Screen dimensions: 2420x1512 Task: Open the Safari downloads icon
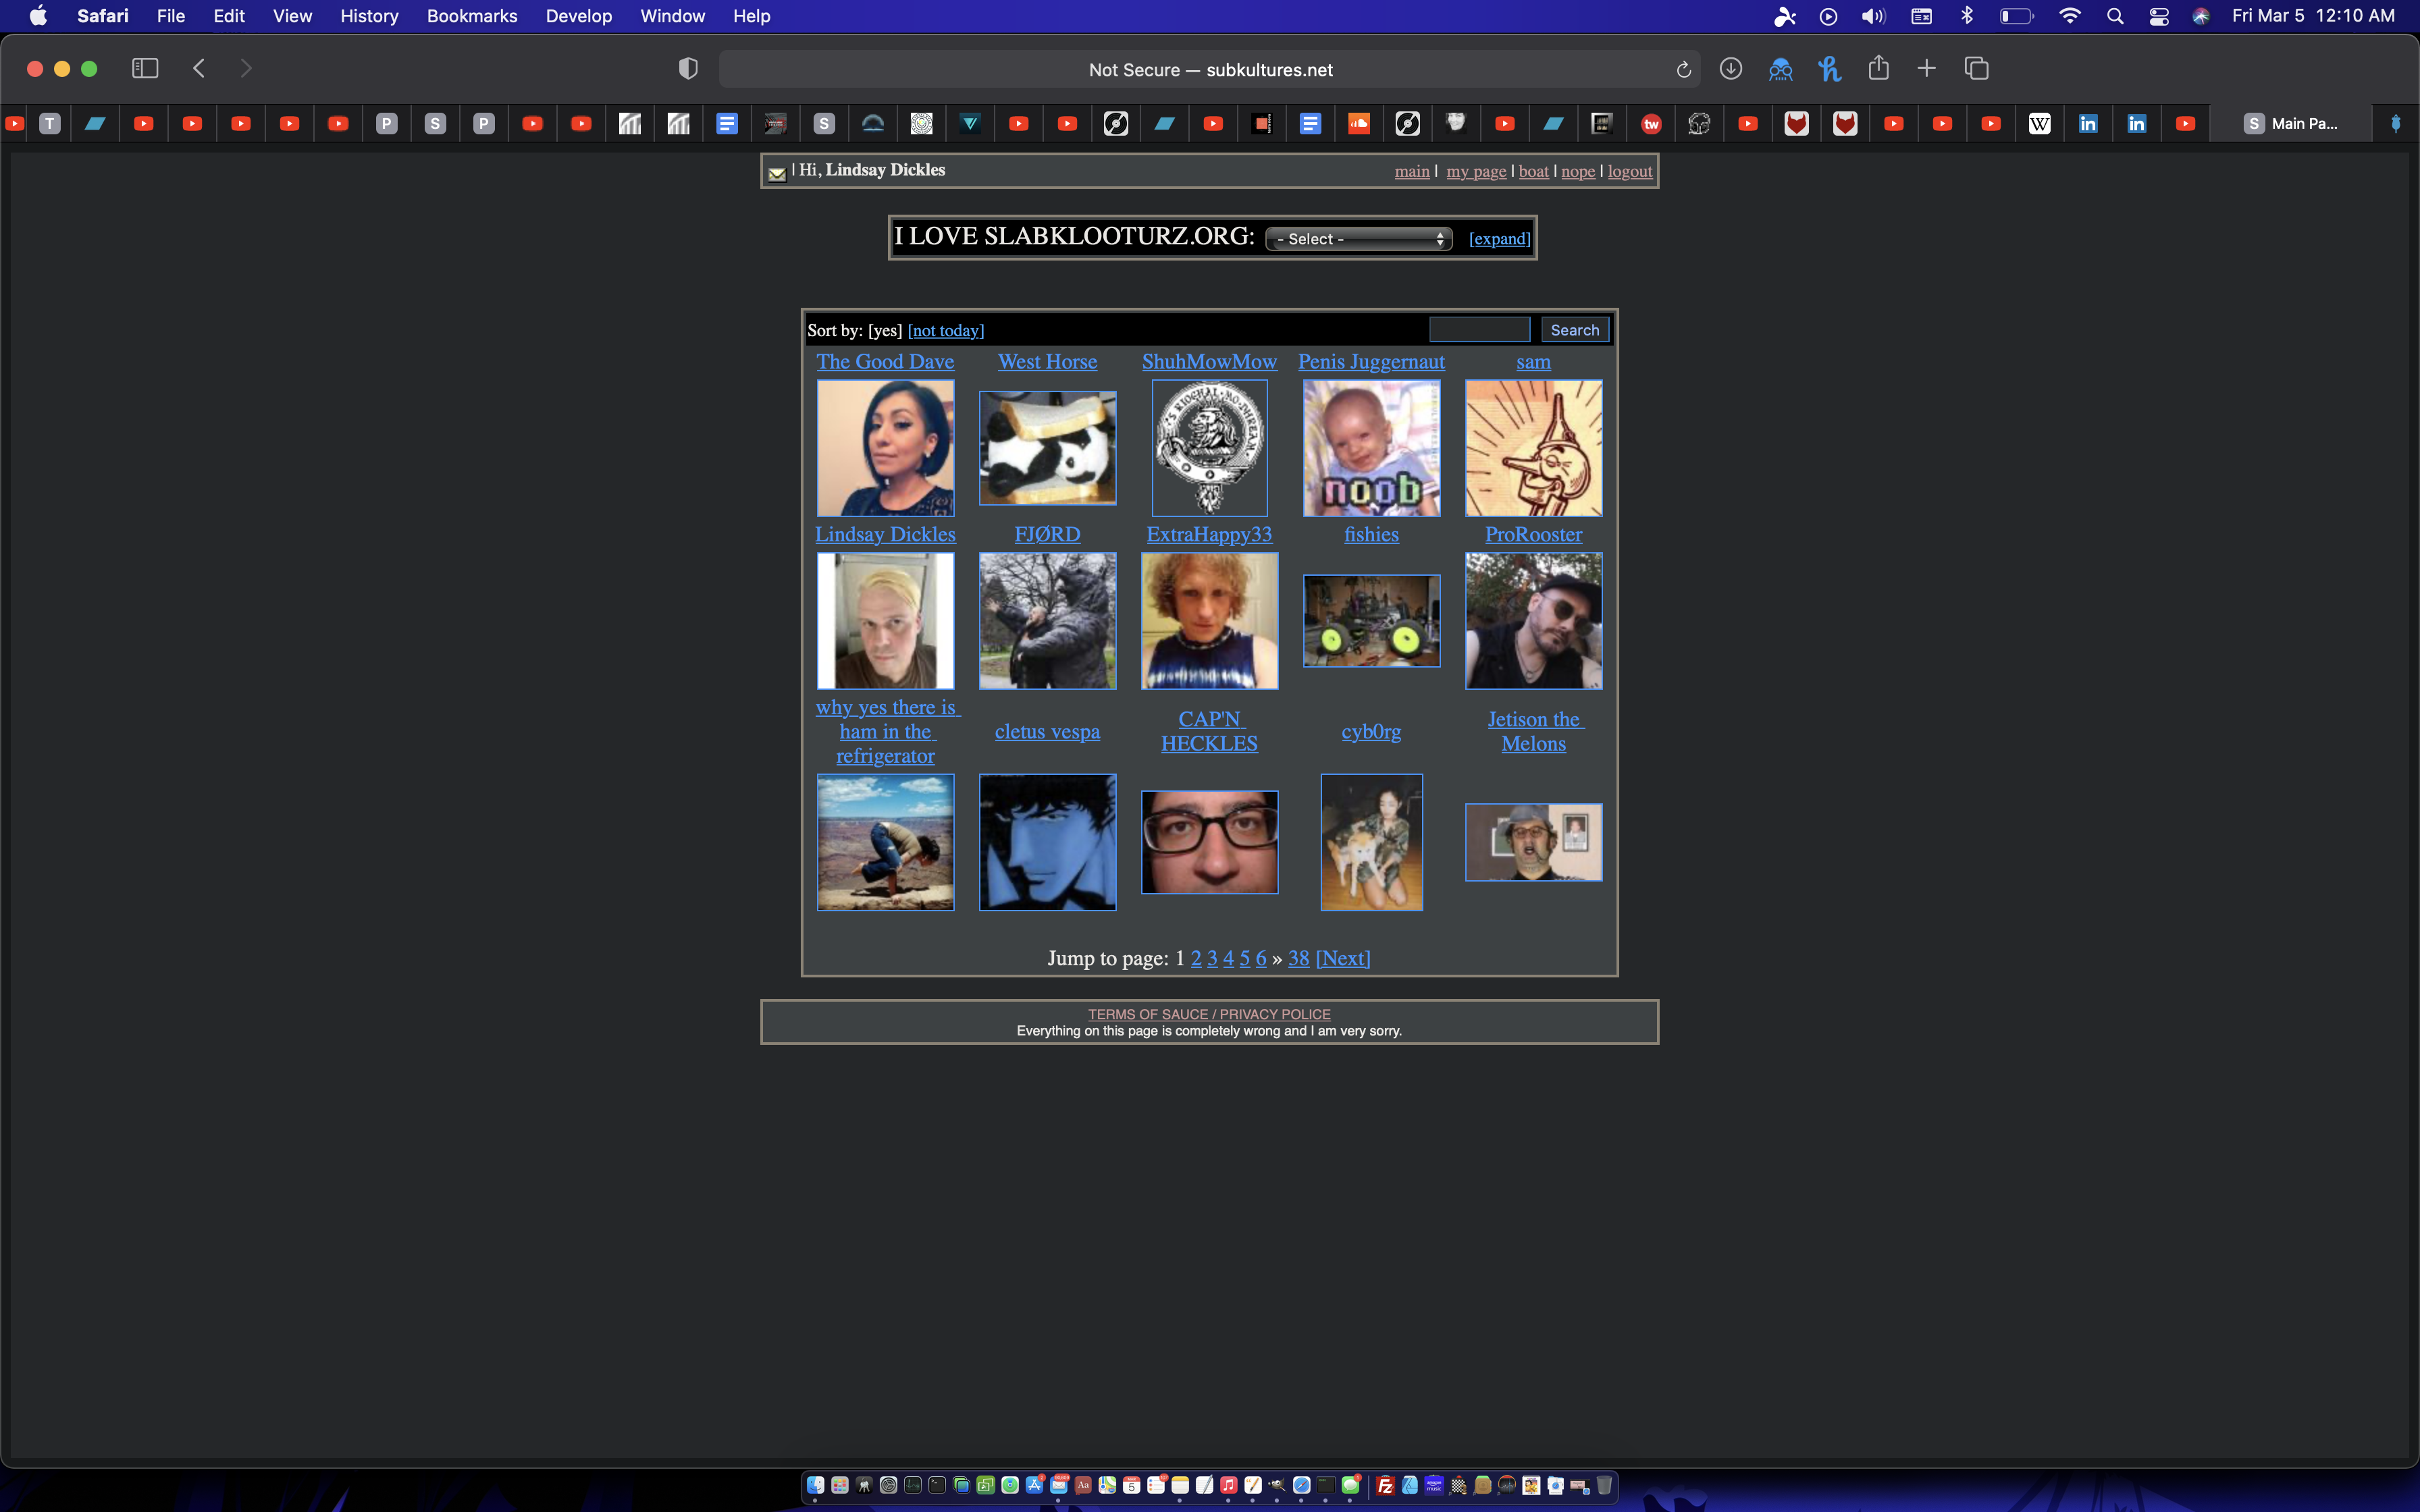[1731, 68]
